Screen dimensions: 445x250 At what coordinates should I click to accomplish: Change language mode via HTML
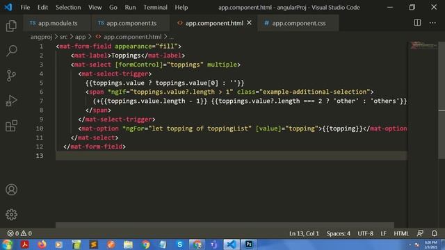click(401, 233)
